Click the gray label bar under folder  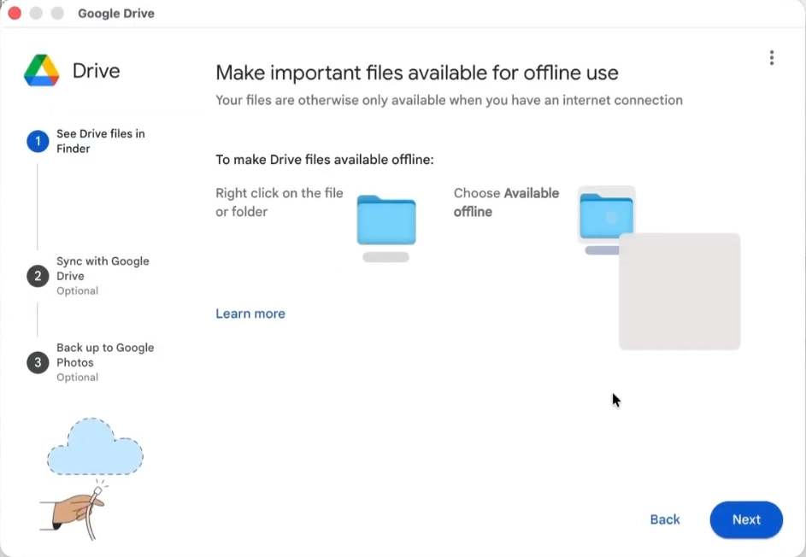pyautogui.click(x=386, y=257)
